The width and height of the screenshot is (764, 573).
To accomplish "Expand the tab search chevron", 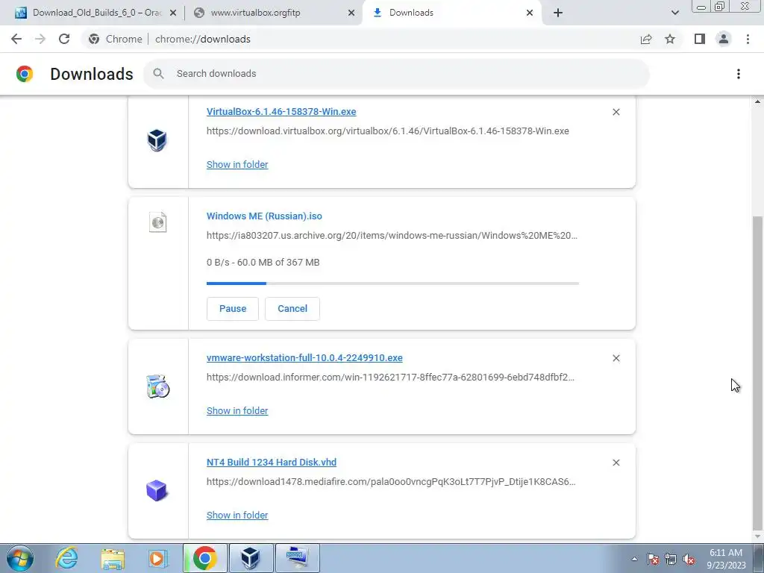I will click(x=674, y=13).
